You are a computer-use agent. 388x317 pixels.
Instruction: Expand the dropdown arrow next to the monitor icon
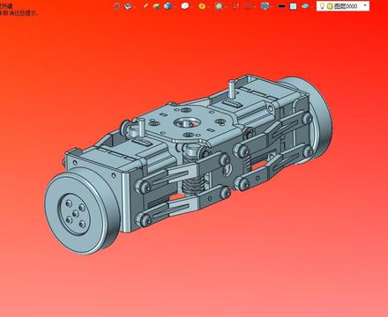click(x=272, y=6)
